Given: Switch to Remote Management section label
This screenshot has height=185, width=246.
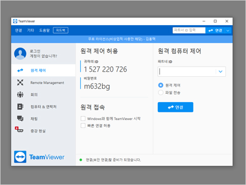Looking at the screenshot, I should (47, 83).
